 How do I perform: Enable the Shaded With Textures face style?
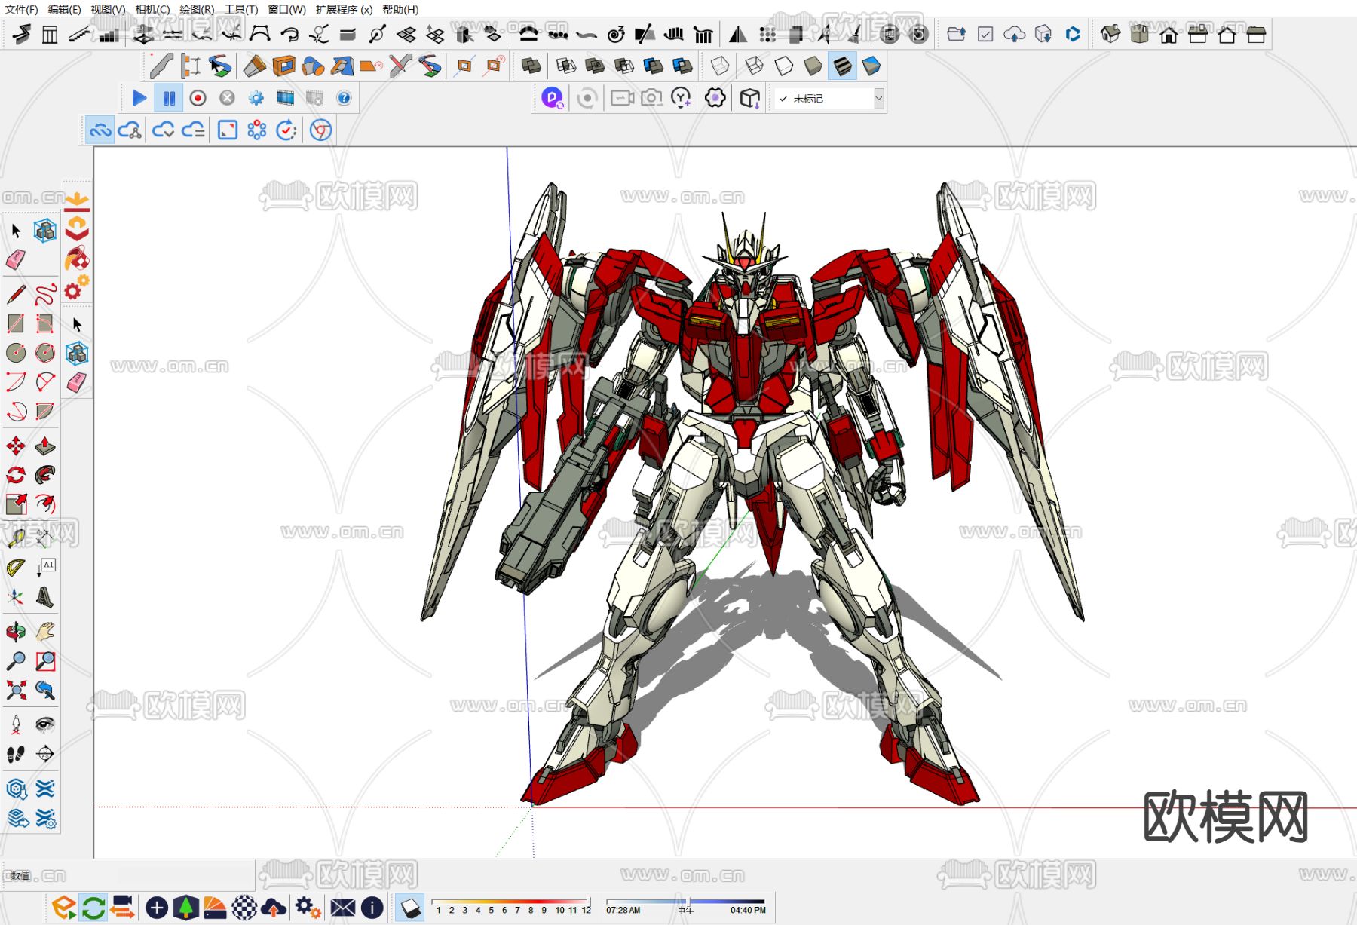click(842, 66)
